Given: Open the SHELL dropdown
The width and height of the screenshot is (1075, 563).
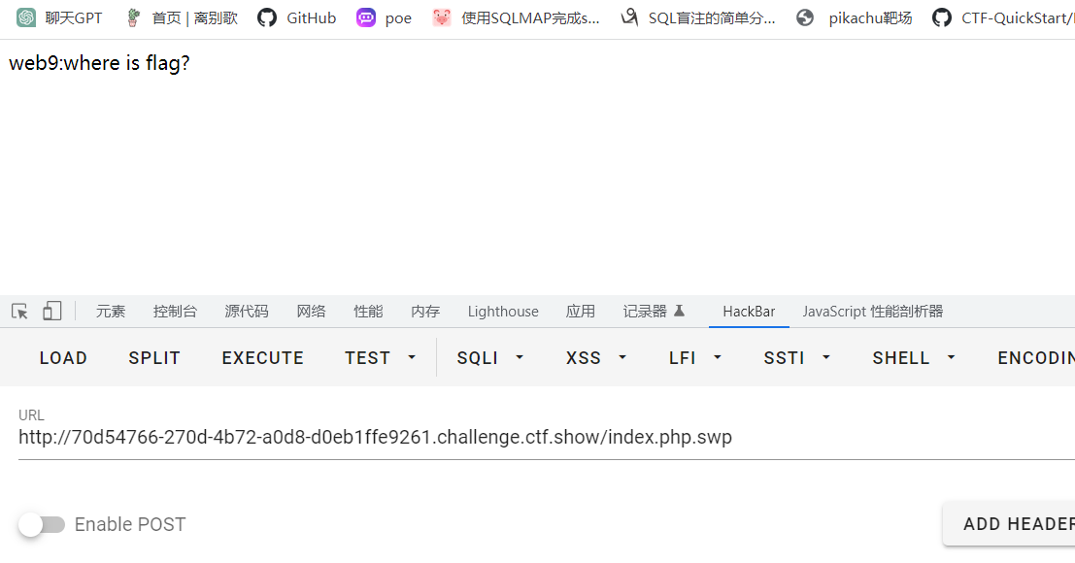Looking at the screenshot, I should [914, 358].
